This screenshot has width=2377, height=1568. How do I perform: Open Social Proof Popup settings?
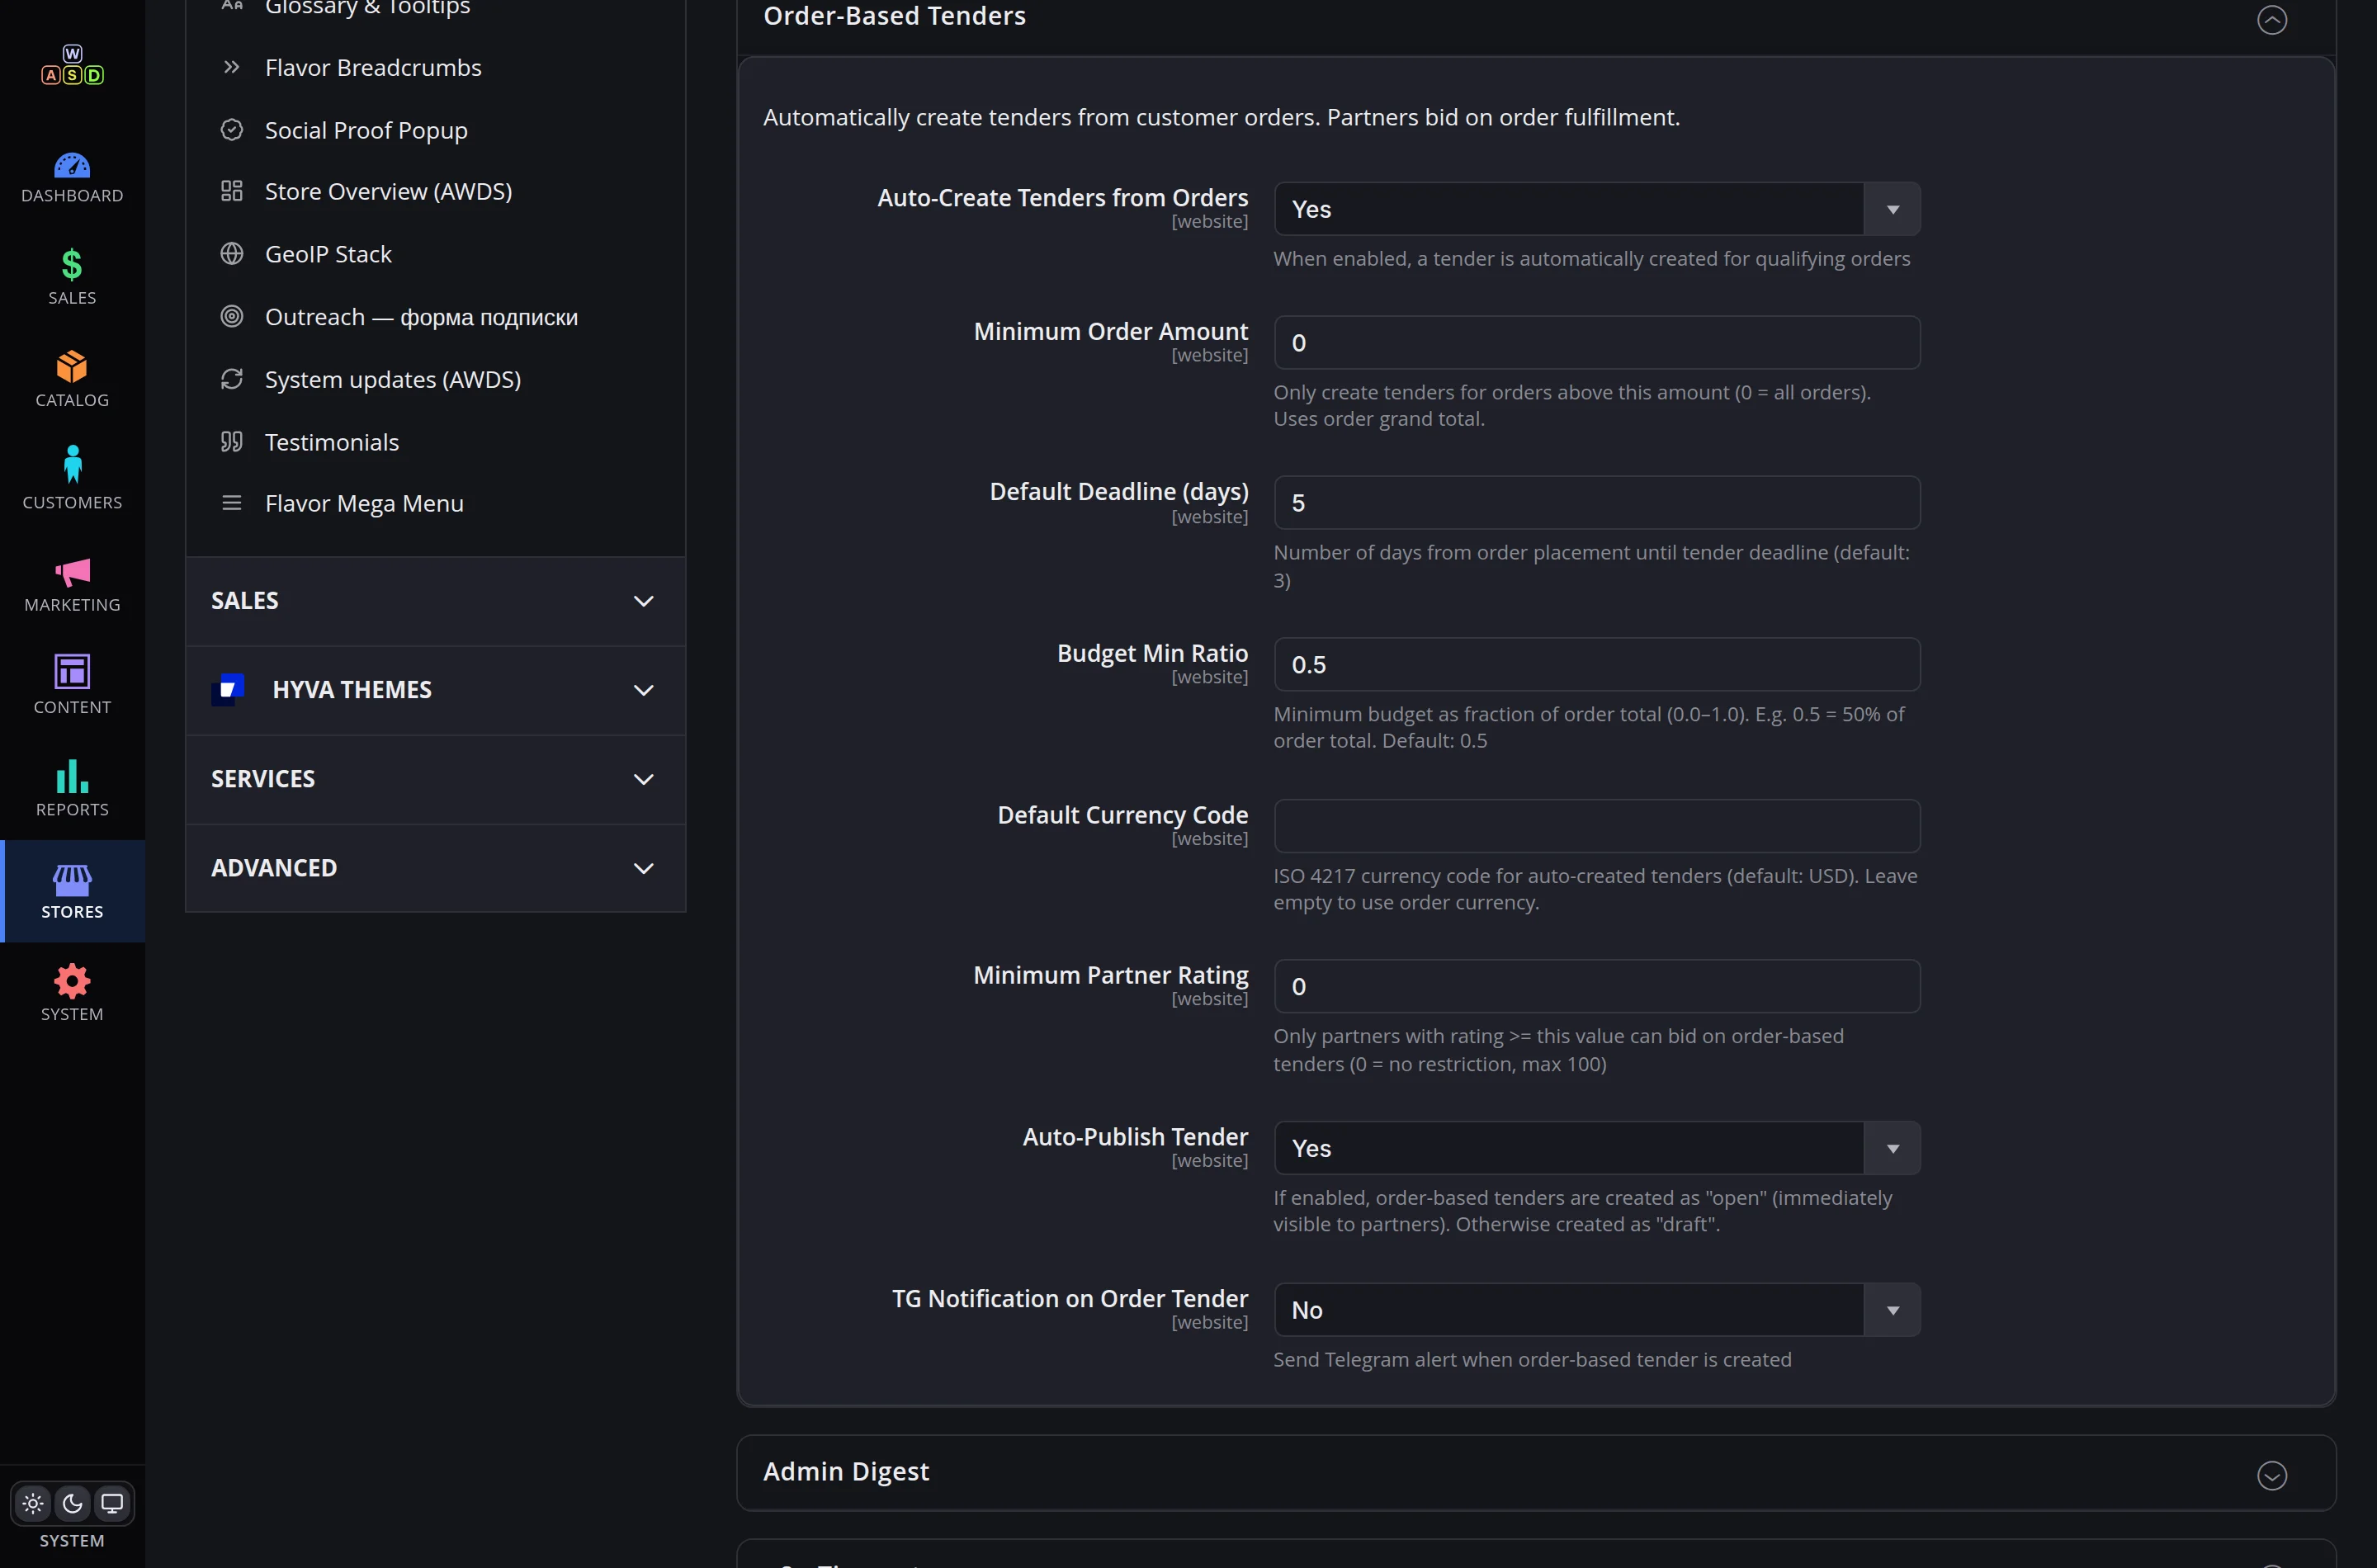pos(366,130)
